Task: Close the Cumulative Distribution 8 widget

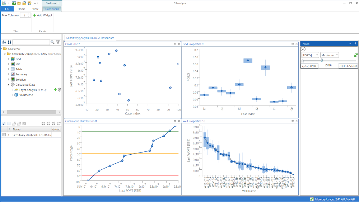Action: point(179,121)
